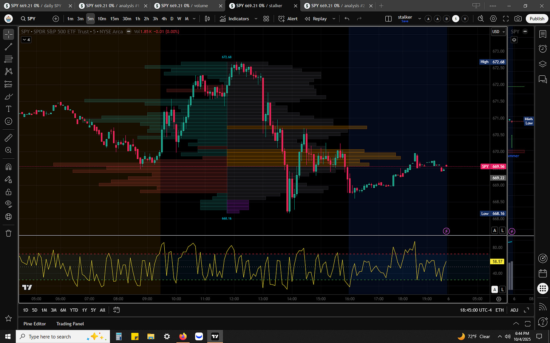The width and height of the screenshot is (550, 343).
Task: Open the help center icon
Action: (543, 322)
